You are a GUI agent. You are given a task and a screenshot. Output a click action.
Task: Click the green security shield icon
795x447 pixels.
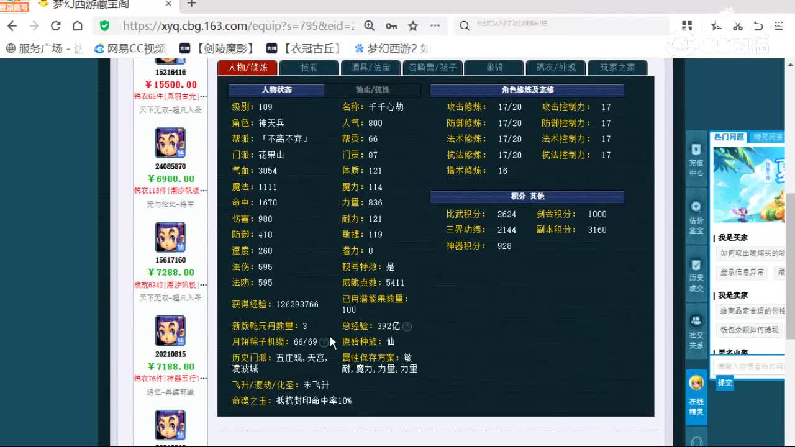pyautogui.click(x=104, y=26)
